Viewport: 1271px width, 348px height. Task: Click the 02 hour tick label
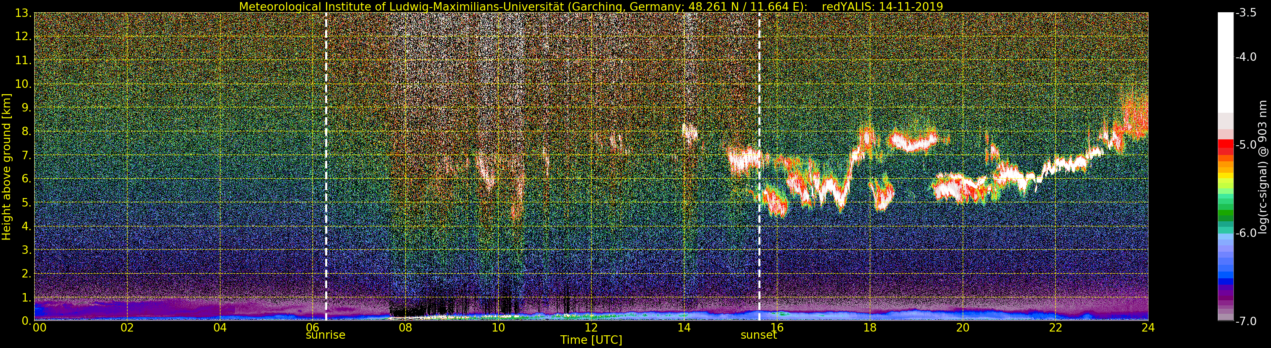pos(127,327)
